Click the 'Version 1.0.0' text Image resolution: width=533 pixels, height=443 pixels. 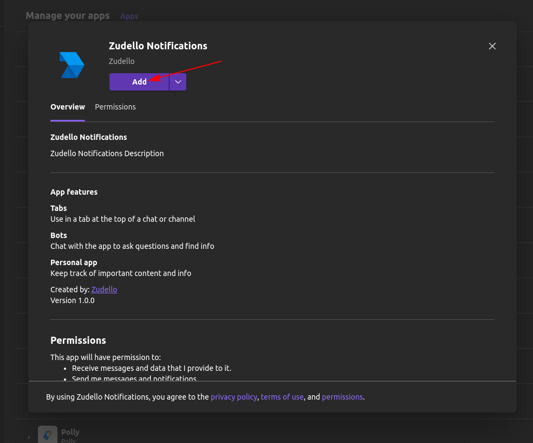73,300
